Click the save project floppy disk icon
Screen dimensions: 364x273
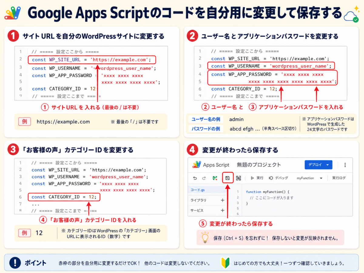coord(227,178)
